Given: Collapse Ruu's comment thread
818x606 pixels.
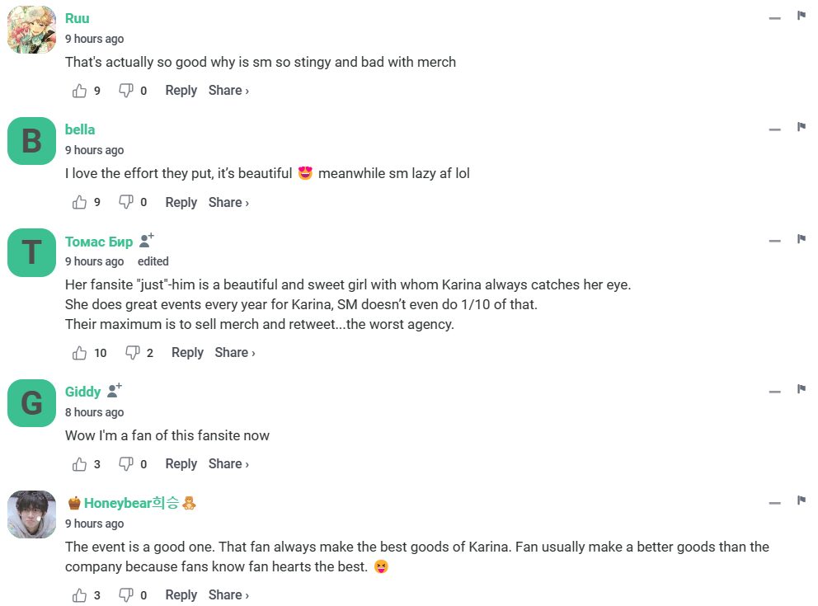Looking at the screenshot, I should [774, 18].
